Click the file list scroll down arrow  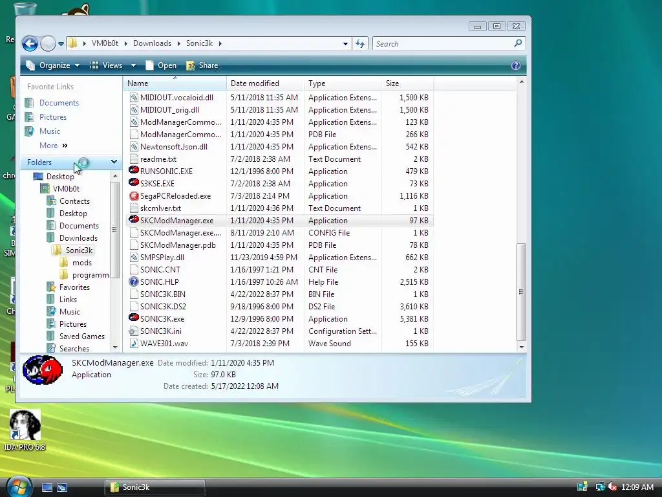522,348
